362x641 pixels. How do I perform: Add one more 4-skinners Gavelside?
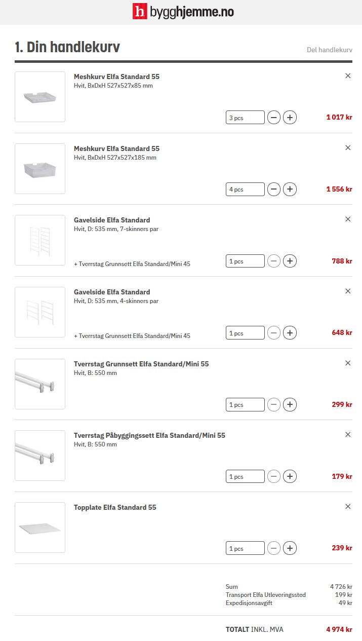tap(290, 333)
